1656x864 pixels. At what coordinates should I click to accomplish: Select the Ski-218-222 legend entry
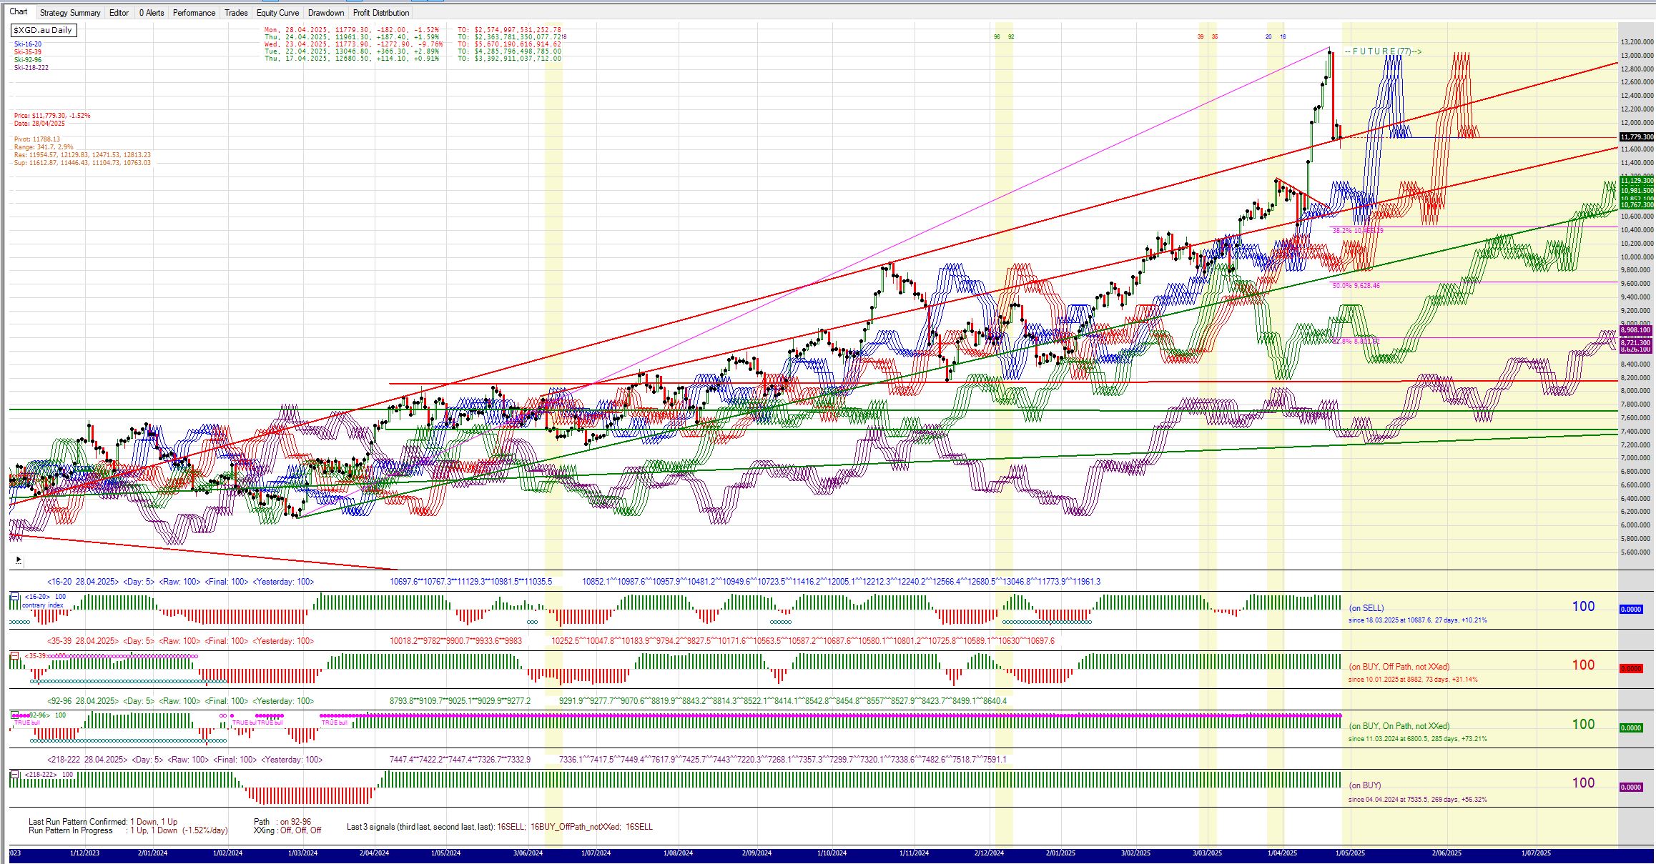coord(31,68)
